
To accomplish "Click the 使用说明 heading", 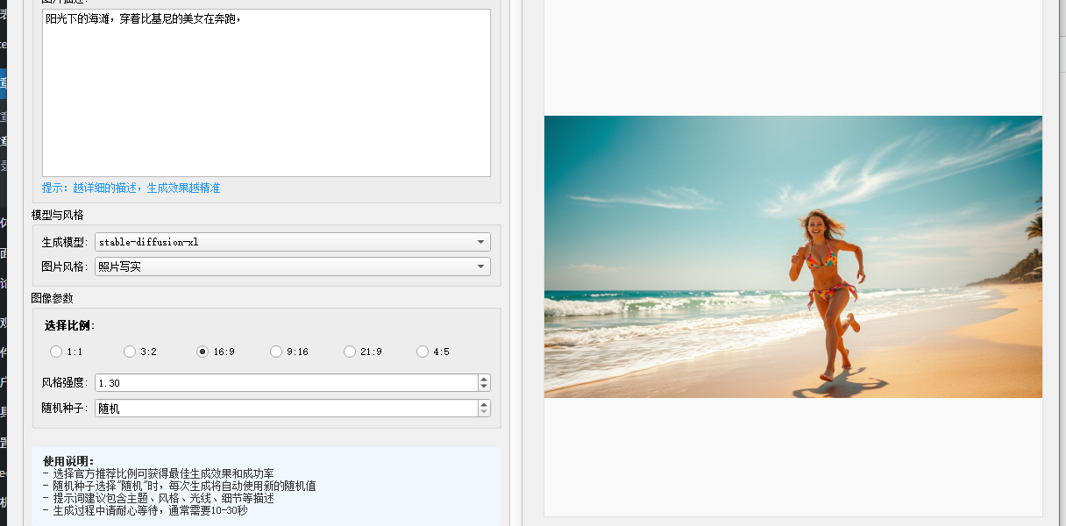I will [x=68, y=461].
